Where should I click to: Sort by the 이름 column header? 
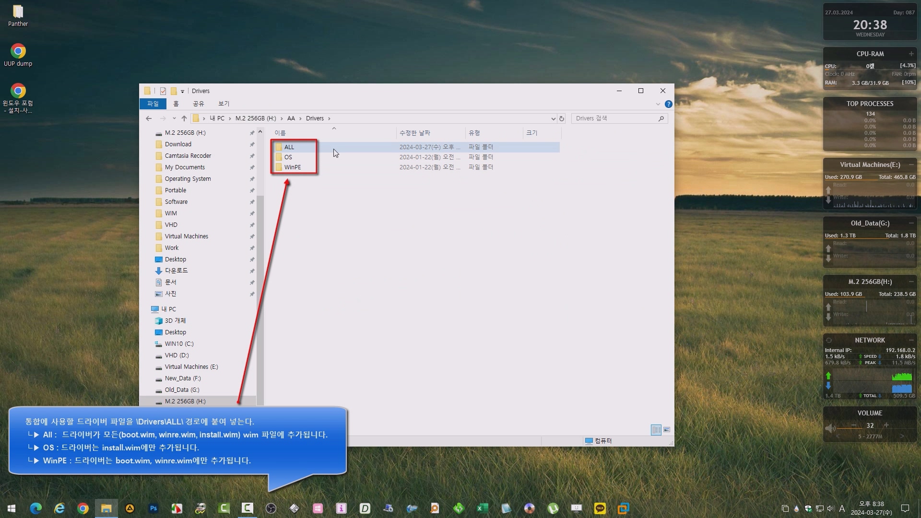(334, 133)
